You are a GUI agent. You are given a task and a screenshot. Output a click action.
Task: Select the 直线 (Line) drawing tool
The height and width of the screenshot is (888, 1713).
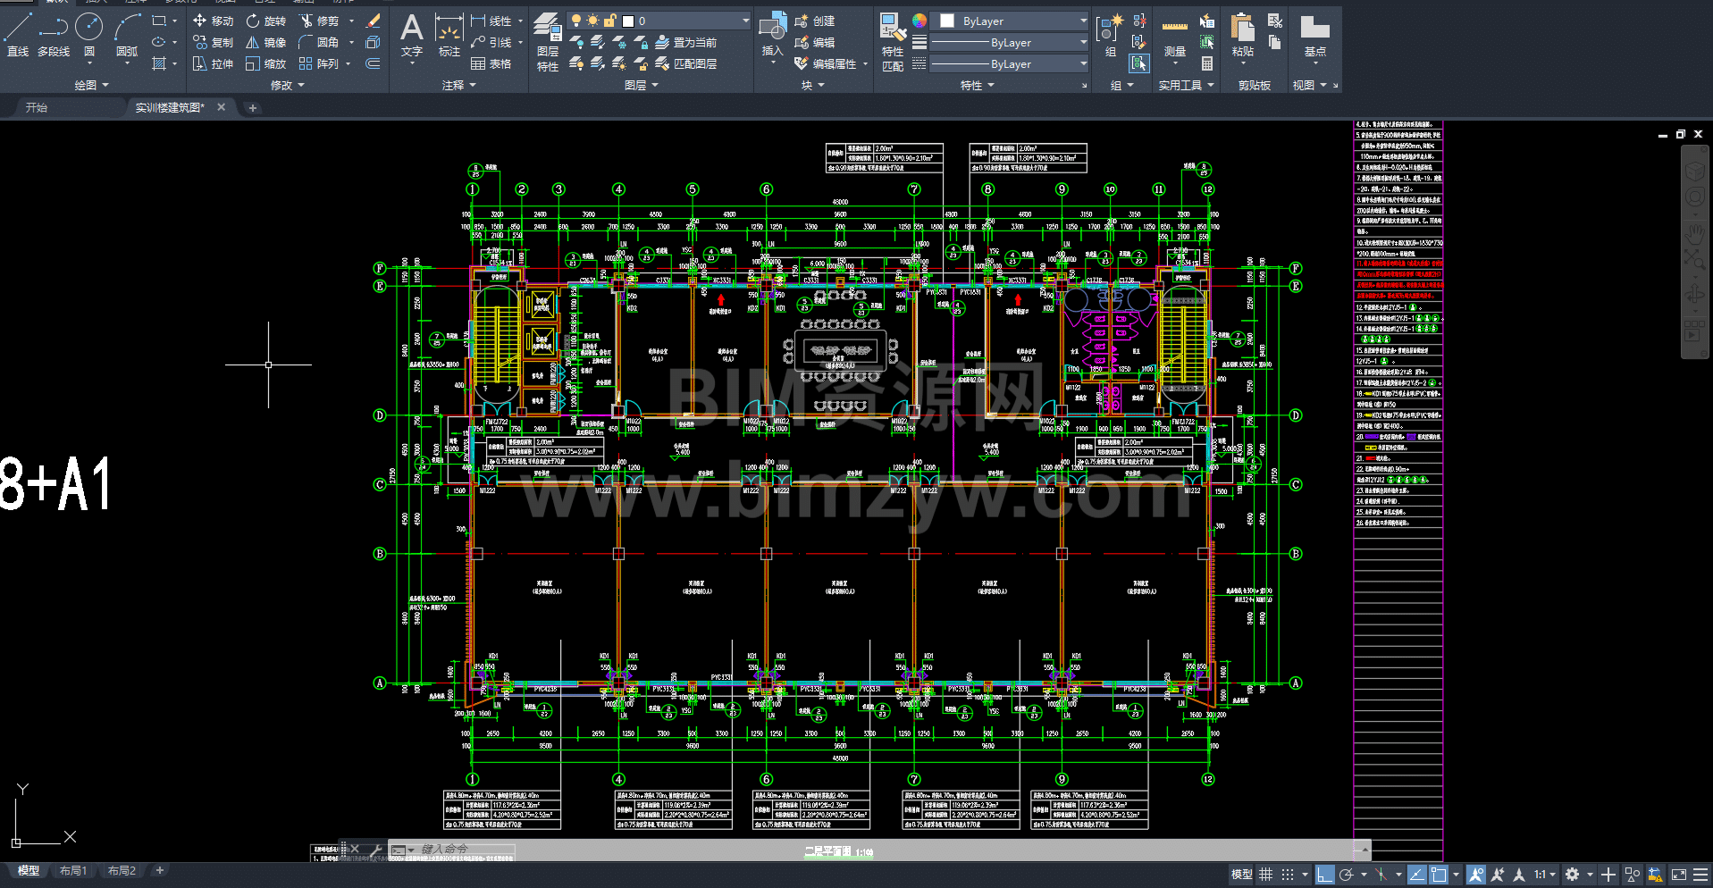(18, 34)
